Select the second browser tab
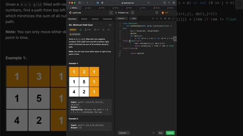 tap(89, 8)
